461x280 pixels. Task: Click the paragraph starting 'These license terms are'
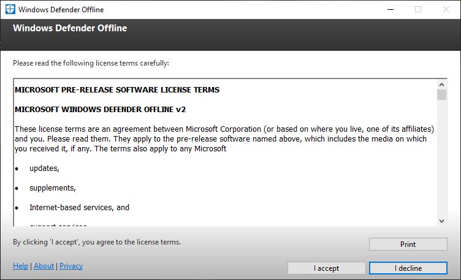pos(224,138)
